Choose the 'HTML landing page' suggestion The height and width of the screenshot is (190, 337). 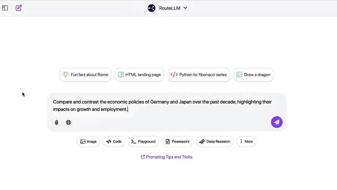(140, 75)
